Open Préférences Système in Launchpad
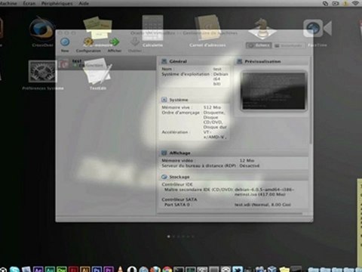This screenshot has width=362, height=272. click(x=42, y=72)
